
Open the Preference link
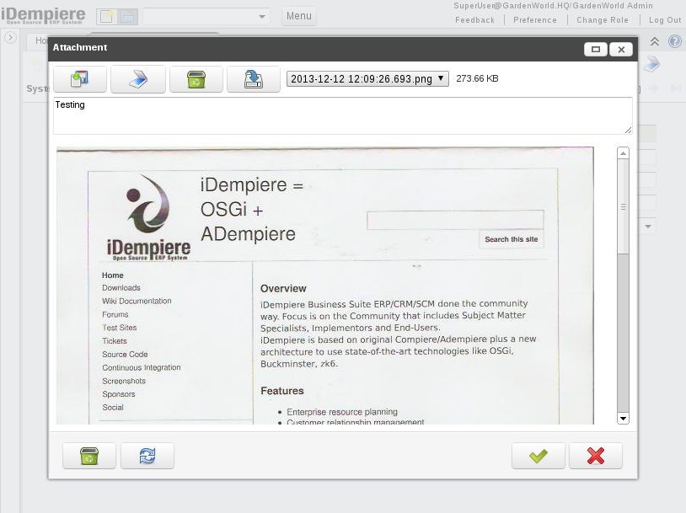point(535,20)
